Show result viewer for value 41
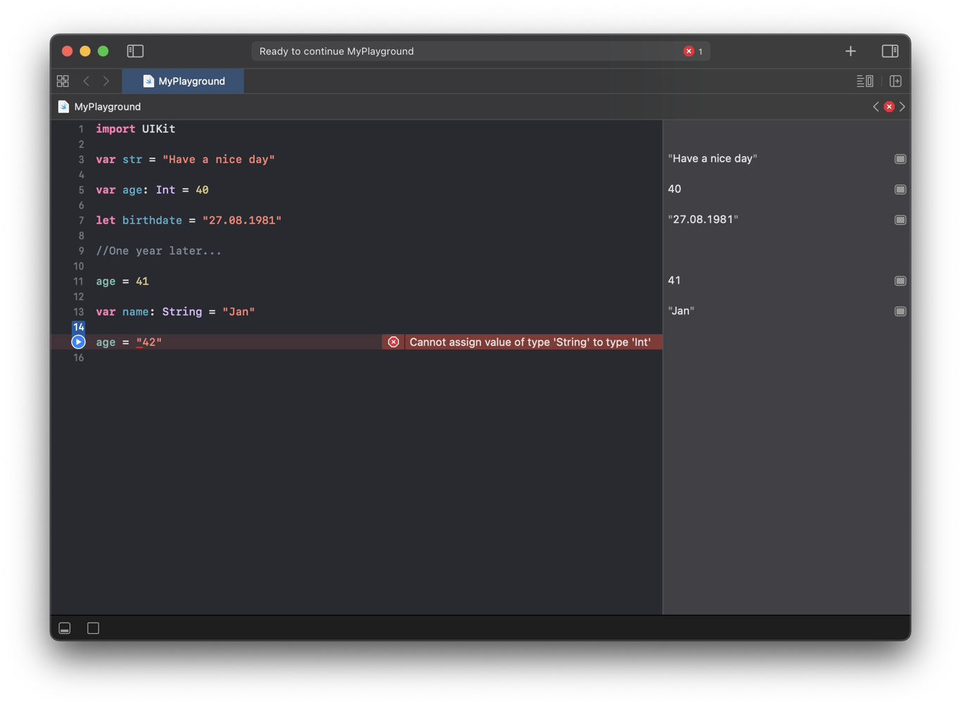 (x=900, y=281)
